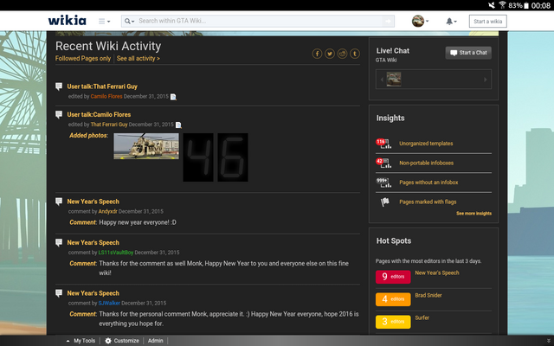This screenshot has height=346, width=554.
Task: Open the notifications bell dropdown
Action: (451, 22)
